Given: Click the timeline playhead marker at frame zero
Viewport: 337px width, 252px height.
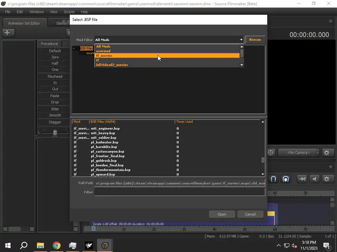Looking at the screenshot, I should coord(93,228).
